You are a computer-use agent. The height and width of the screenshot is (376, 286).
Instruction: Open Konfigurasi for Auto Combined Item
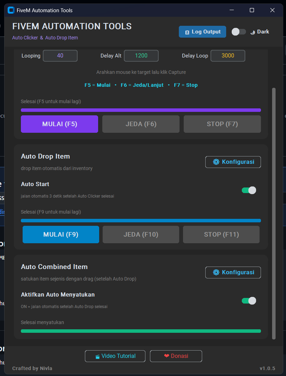[x=233, y=273]
